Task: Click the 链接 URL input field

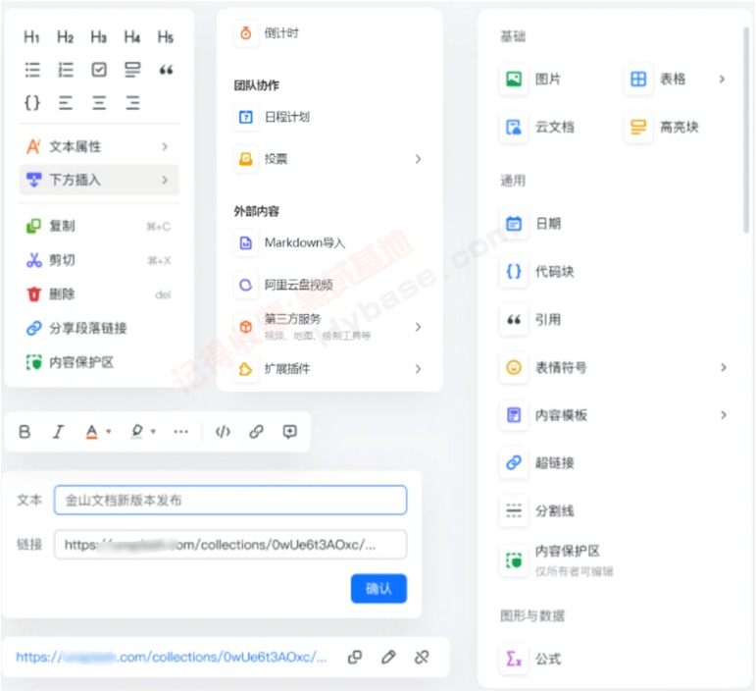Action: pos(230,545)
